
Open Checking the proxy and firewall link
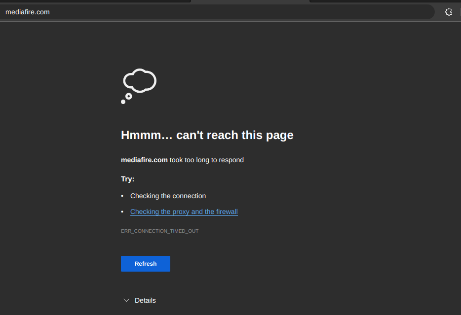click(x=184, y=211)
